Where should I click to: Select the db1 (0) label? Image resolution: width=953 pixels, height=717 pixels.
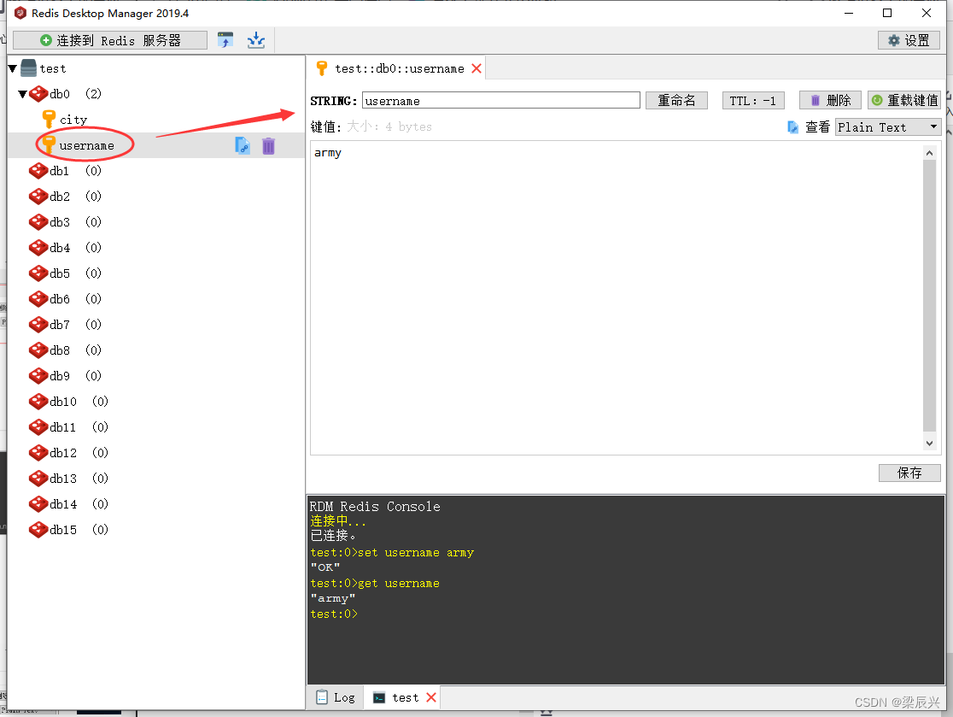click(75, 171)
